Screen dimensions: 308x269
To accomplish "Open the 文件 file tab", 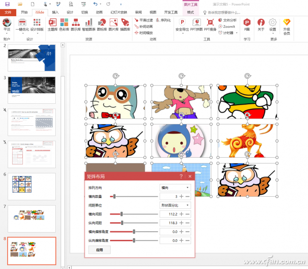I will (x=8, y=13).
